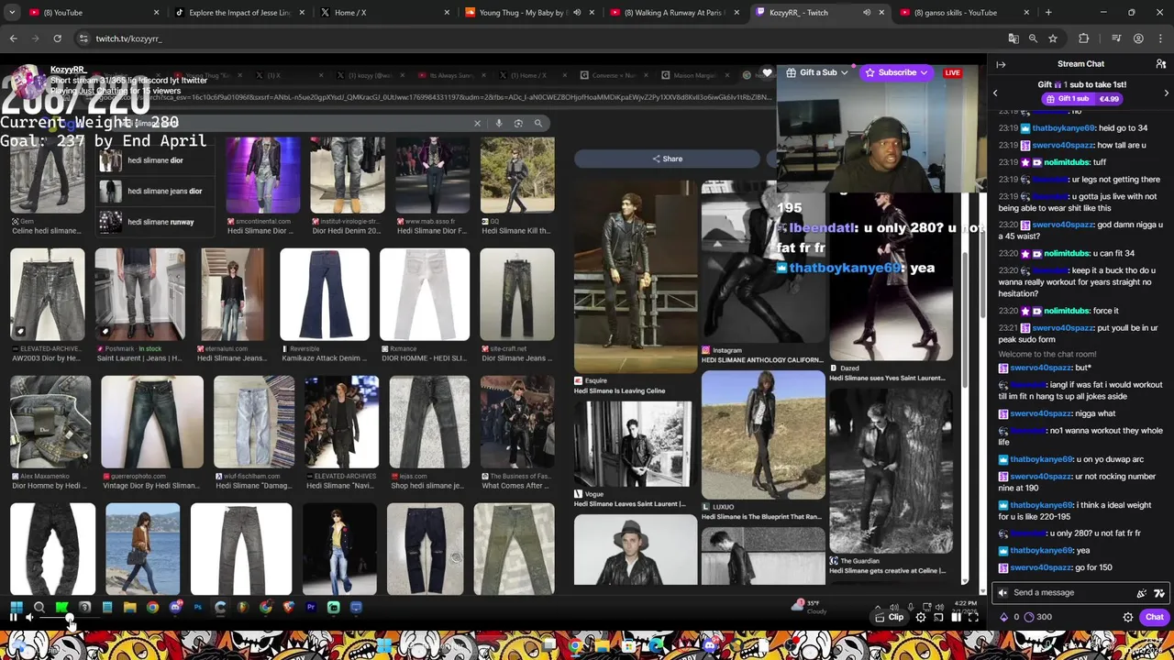This screenshot has height=660, width=1174.
Task: Open Windows Search in the streamed taskbar
Action: (x=39, y=607)
